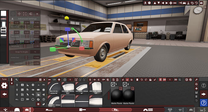Edit the Snap To Angle value field
Image resolution: width=208 pixels, height=112 pixels.
click(35, 52)
